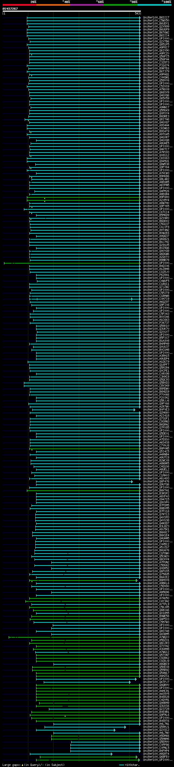This screenshot has height=767, width=174.
Task: Select UniRef100_A8Q9T4 in the list
Action: point(156,754)
